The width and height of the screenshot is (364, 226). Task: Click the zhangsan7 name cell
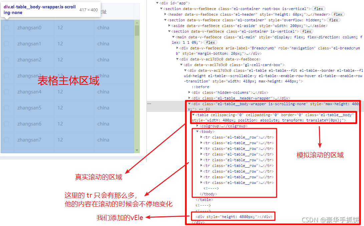click(x=34, y=140)
